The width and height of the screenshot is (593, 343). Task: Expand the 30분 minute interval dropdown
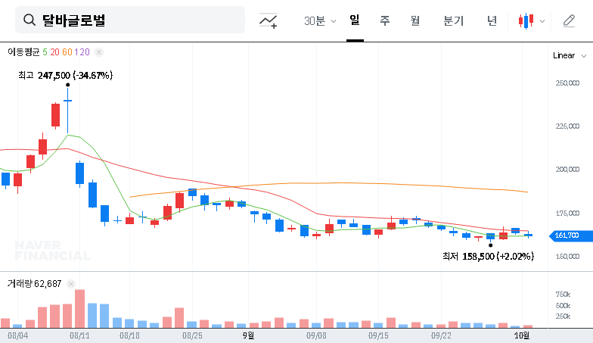coord(320,21)
